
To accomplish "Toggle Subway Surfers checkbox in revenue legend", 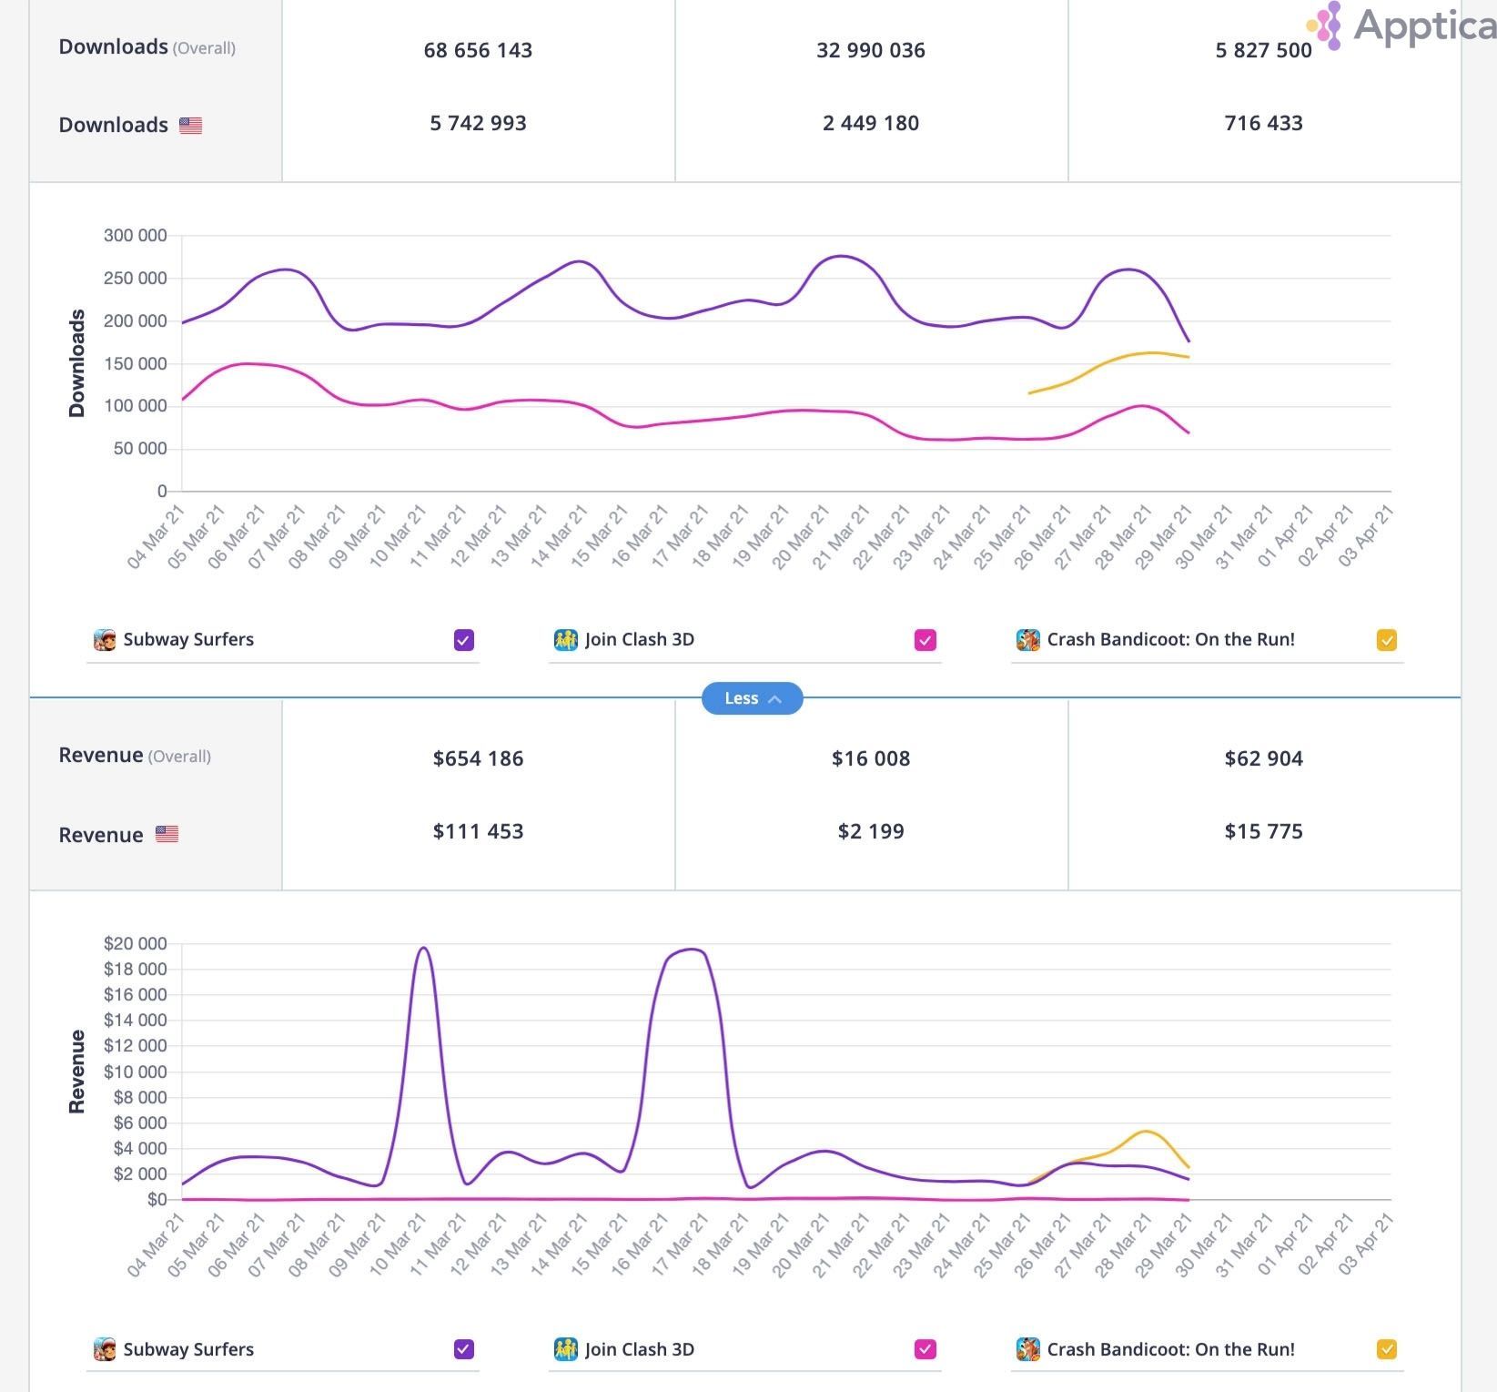I will pos(464,1349).
